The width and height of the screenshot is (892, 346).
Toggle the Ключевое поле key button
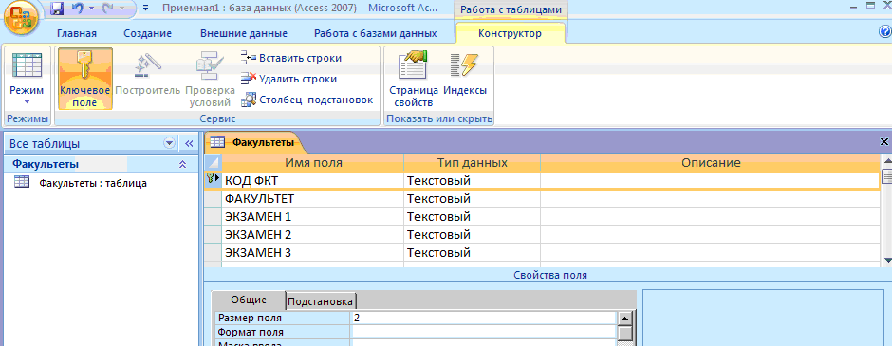pyautogui.click(x=84, y=79)
